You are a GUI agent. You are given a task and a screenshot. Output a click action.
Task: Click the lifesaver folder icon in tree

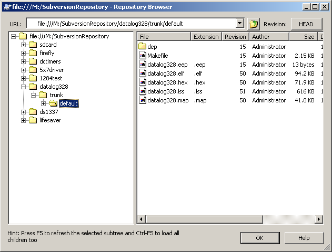[33, 120]
